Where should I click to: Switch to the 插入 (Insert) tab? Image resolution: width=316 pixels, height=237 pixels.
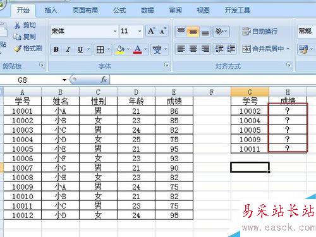[x=51, y=10]
